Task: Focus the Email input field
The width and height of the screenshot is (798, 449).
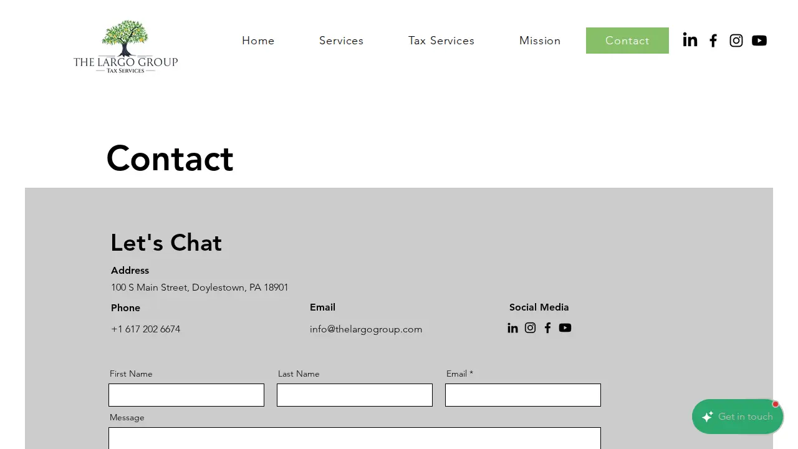Action: point(523,395)
